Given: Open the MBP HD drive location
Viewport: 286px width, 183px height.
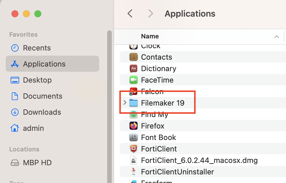Looking at the screenshot, I should (x=37, y=163).
